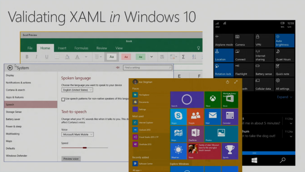Click the expand Start menu arrows icon

(236, 82)
